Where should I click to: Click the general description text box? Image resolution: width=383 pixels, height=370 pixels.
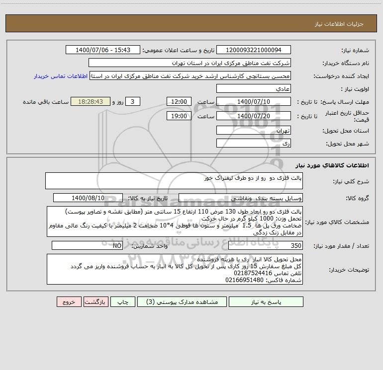click(x=174, y=181)
